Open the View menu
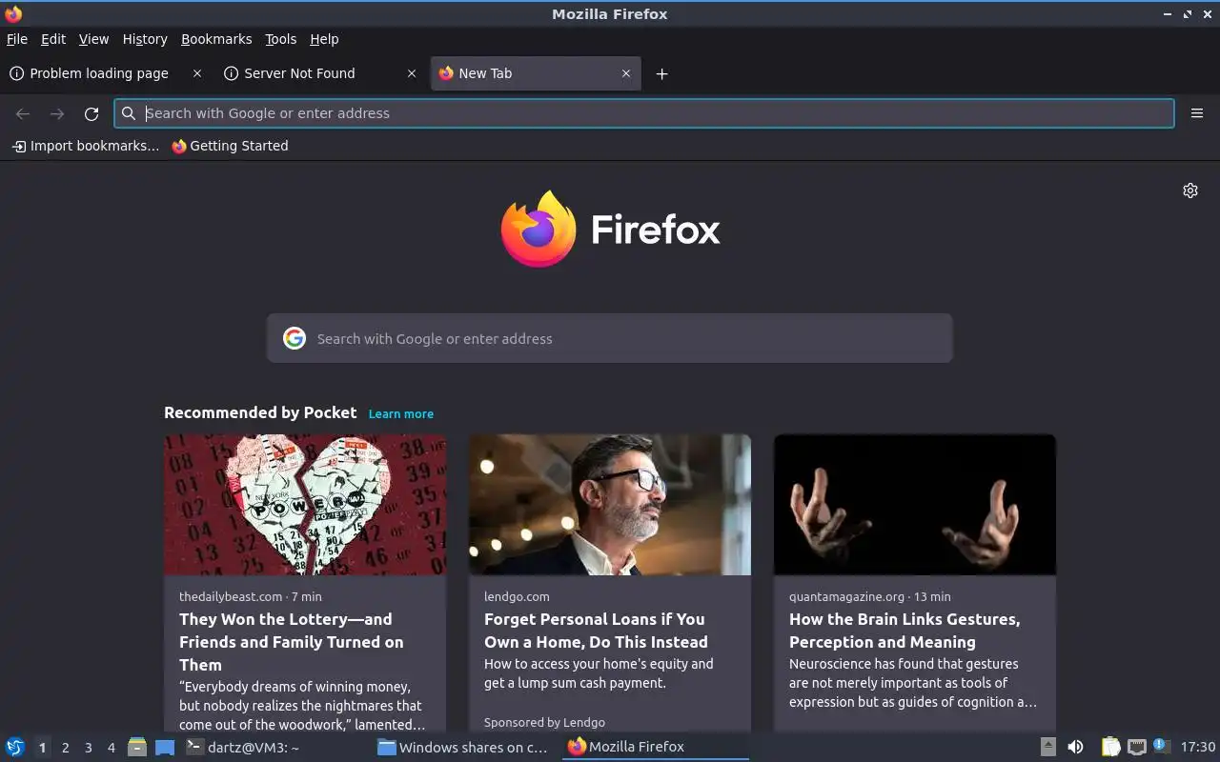The image size is (1220, 762). tap(93, 39)
